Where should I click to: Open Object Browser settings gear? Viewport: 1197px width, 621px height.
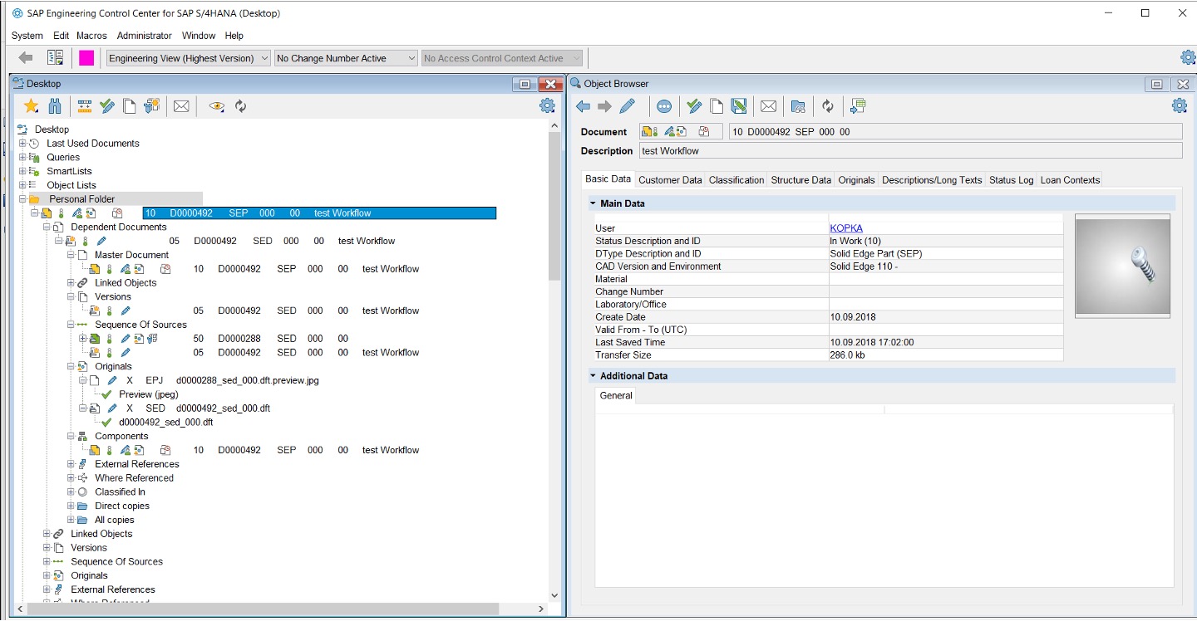point(1179,105)
